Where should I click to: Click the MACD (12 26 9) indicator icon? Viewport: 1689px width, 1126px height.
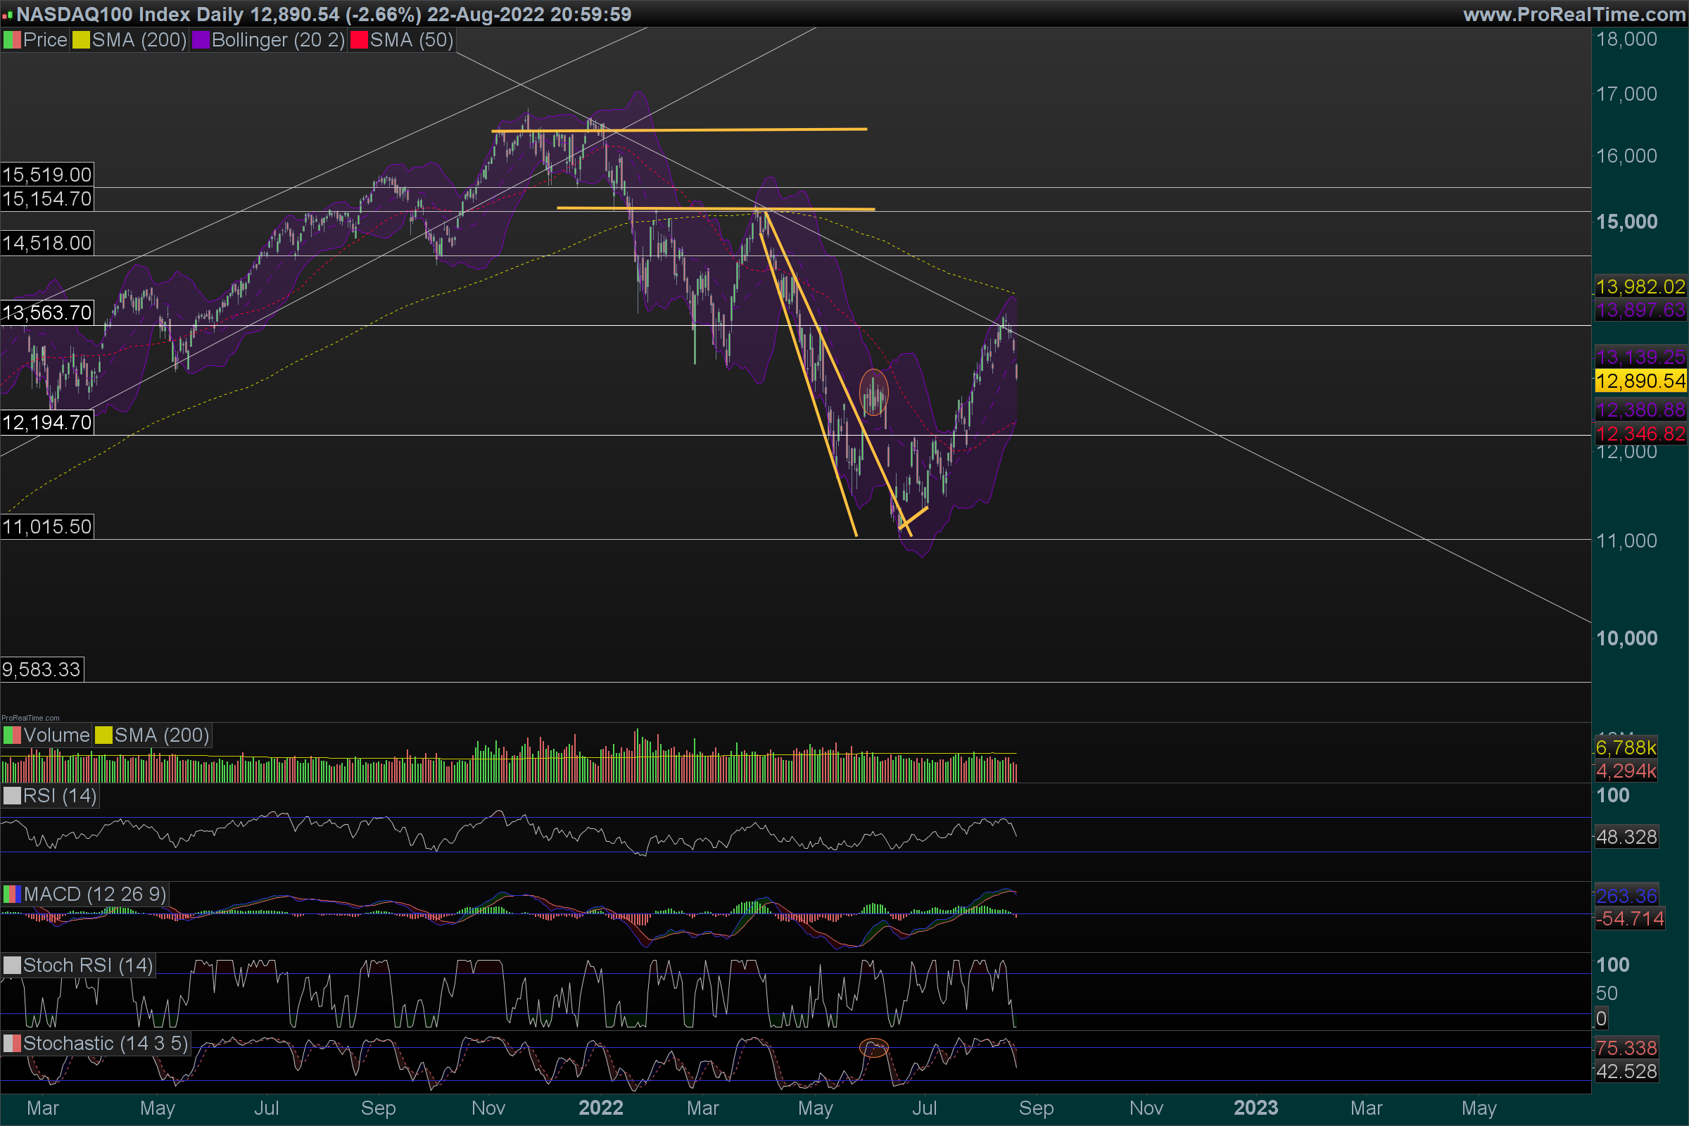pos(11,894)
